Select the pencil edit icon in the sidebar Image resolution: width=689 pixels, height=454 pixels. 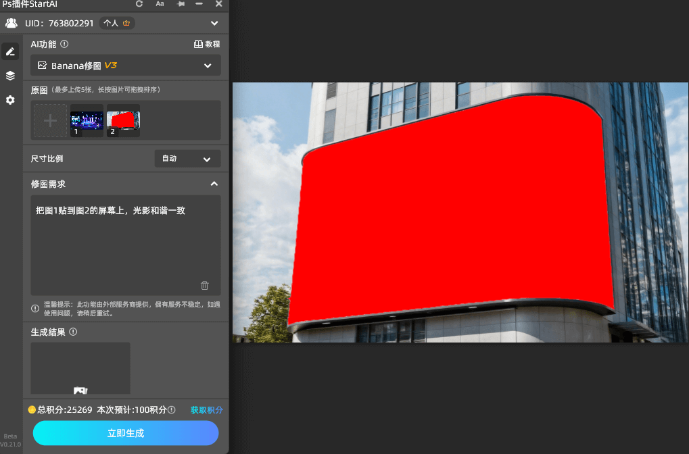point(10,51)
